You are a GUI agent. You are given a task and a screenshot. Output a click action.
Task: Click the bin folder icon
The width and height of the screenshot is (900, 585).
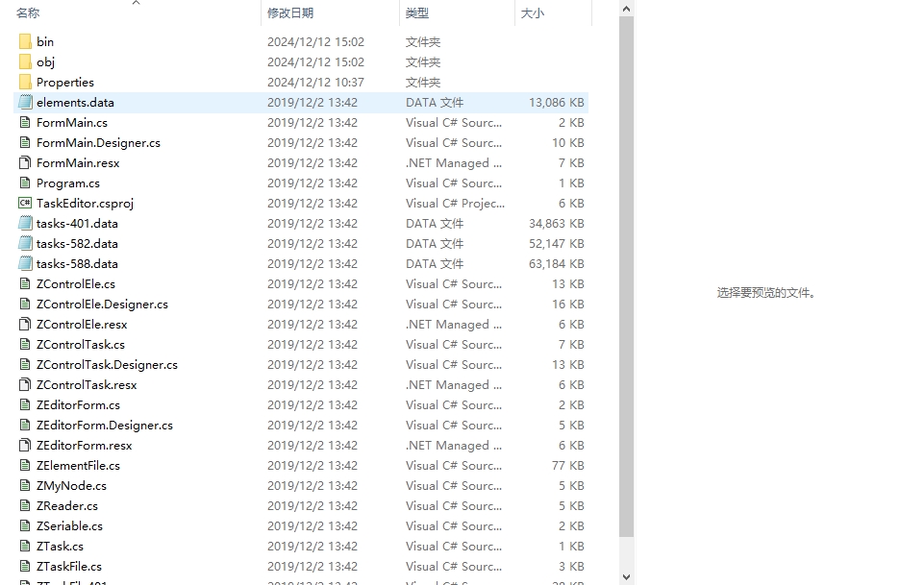[x=25, y=41]
